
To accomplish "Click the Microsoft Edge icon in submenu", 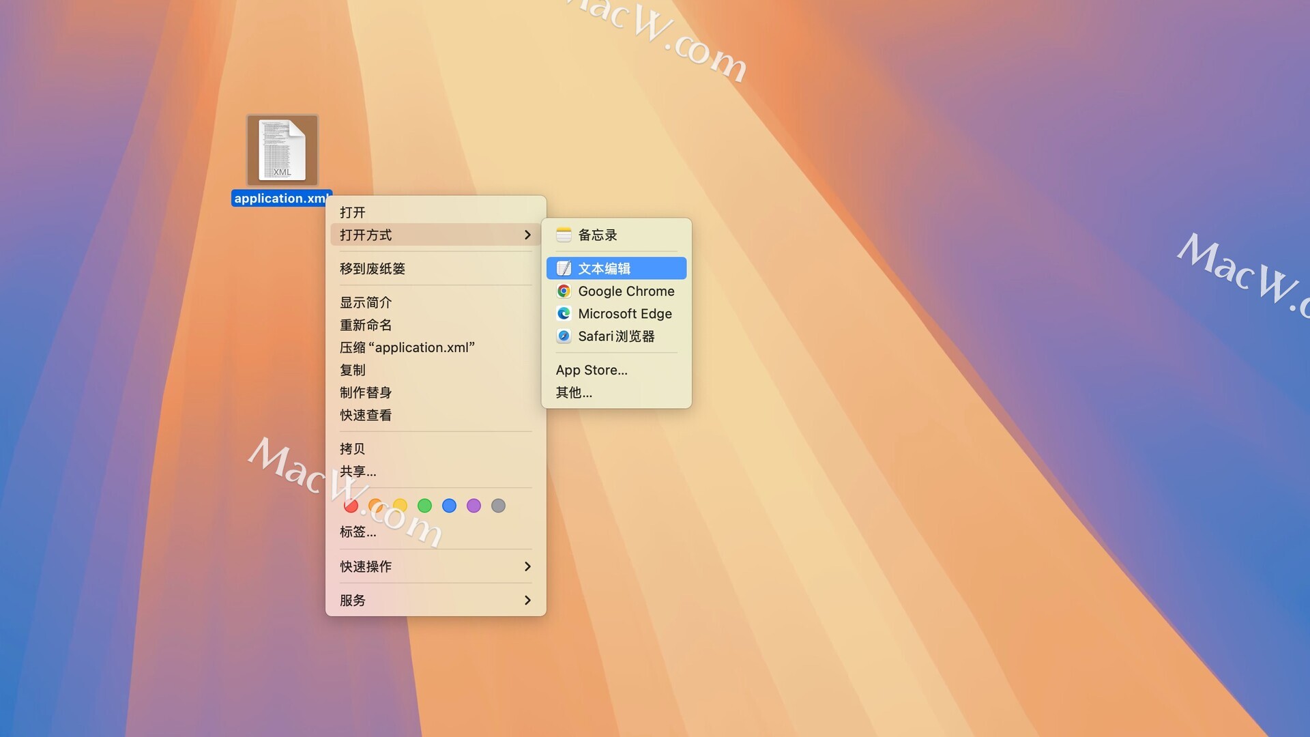I will [564, 314].
